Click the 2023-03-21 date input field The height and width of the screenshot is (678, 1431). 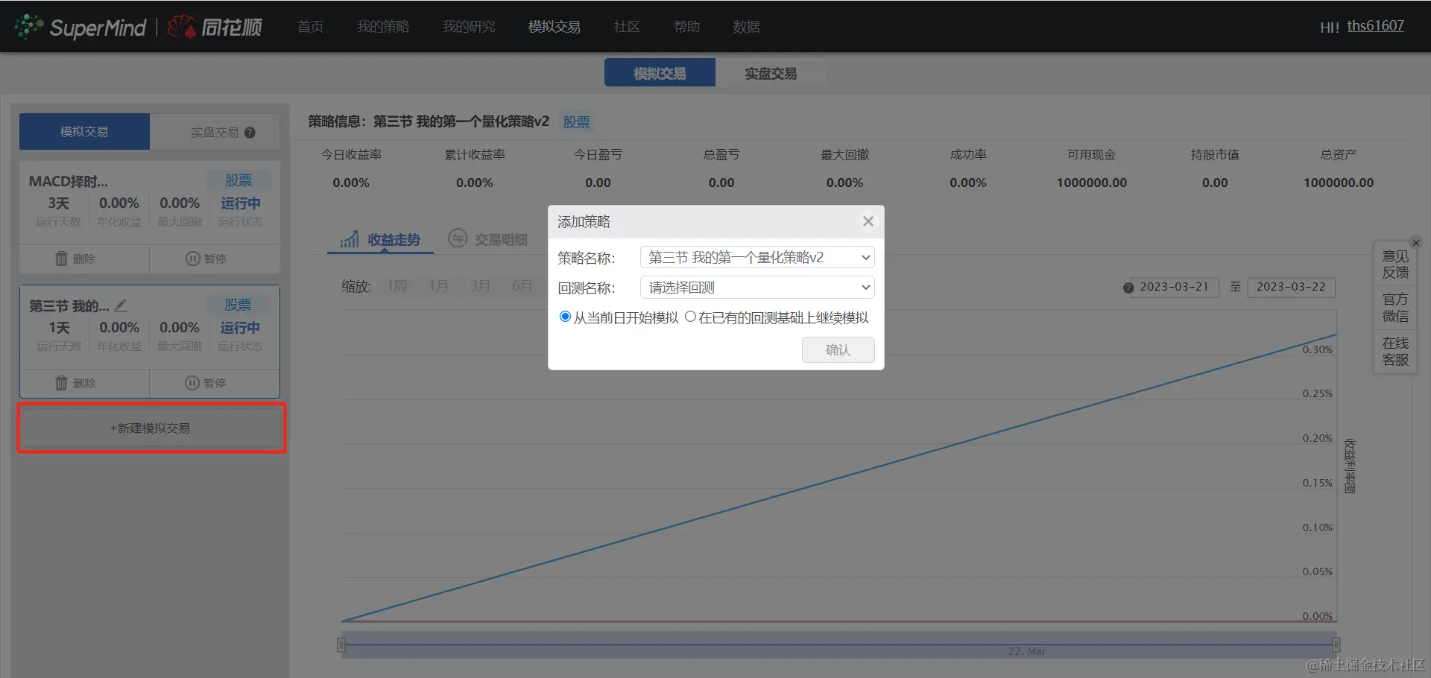click(x=1177, y=288)
